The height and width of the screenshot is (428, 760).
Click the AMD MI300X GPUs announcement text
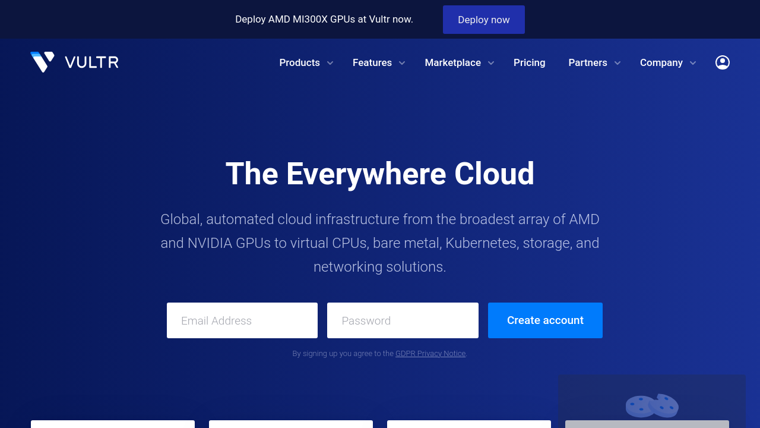point(324,19)
